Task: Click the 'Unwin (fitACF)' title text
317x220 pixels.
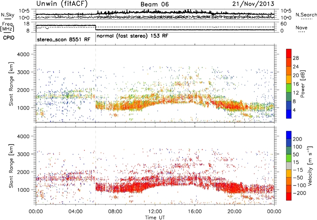Action: coord(62,4)
